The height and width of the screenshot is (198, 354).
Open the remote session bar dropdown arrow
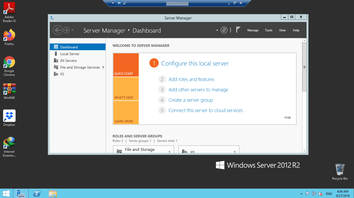pyautogui.click(x=113, y=3)
